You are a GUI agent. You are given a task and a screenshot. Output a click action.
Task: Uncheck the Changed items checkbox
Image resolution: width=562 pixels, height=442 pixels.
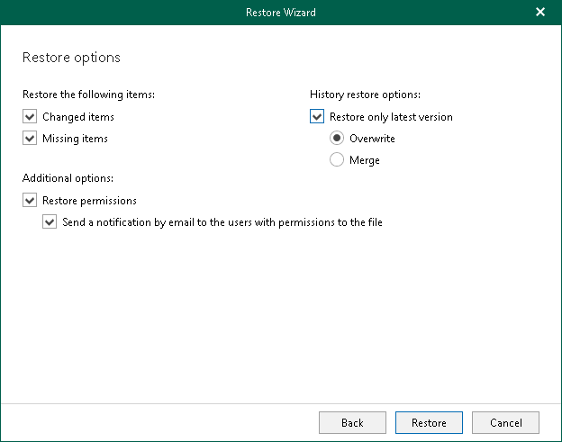click(x=30, y=117)
